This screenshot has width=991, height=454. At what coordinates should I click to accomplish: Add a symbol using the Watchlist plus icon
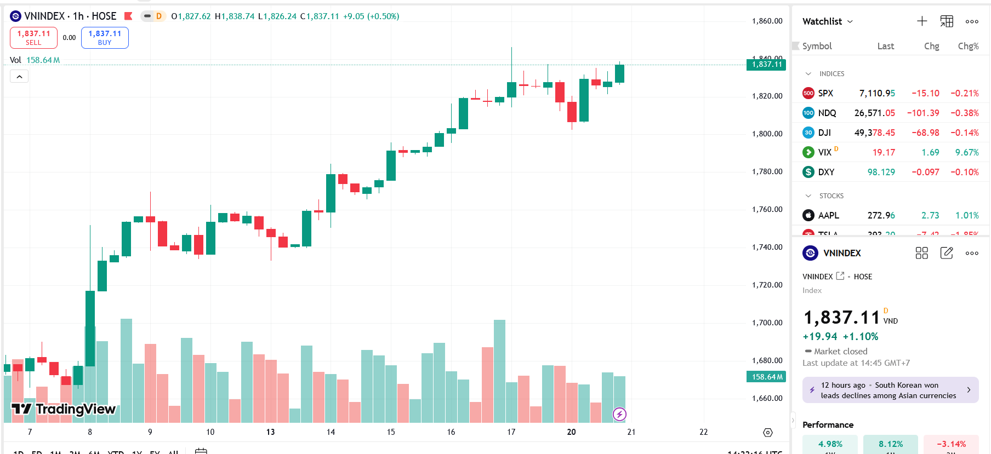pyautogui.click(x=921, y=21)
